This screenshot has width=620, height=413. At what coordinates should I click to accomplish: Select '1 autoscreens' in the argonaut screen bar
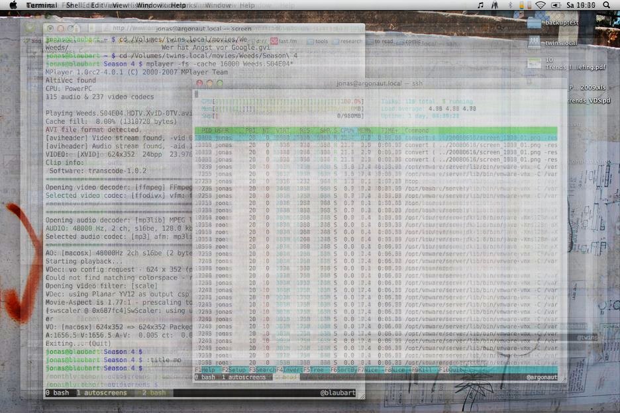tap(244, 377)
